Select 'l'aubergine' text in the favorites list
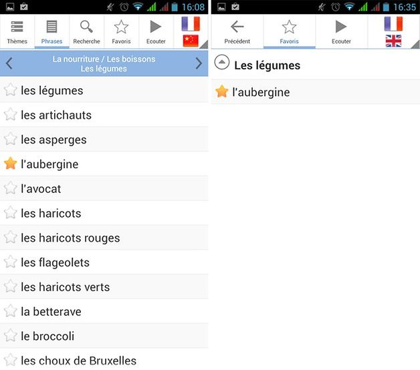The height and width of the screenshot is (370, 420). pos(261,93)
